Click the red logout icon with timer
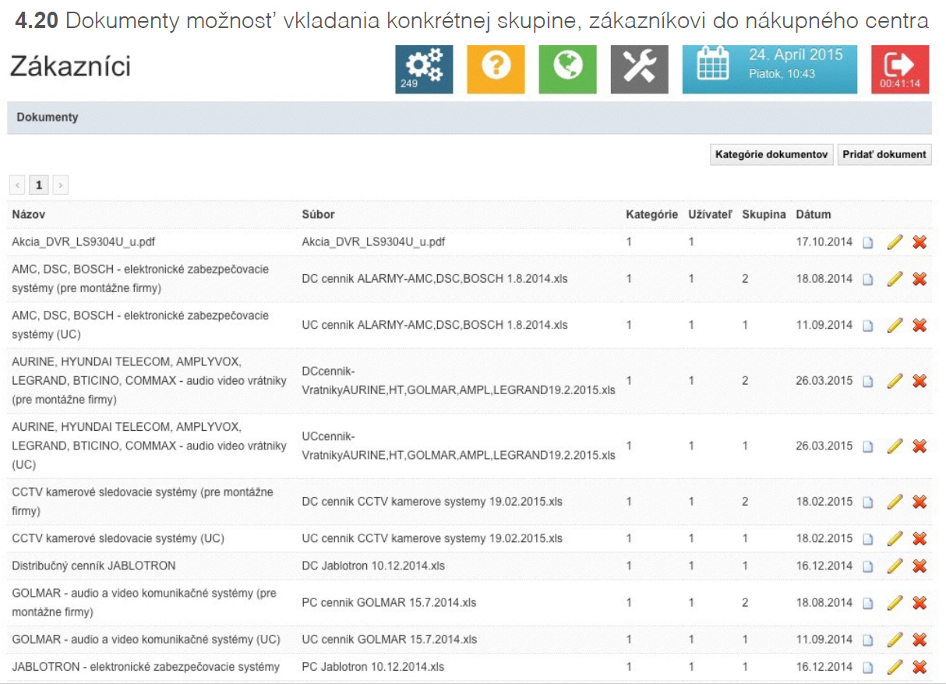 click(x=900, y=69)
